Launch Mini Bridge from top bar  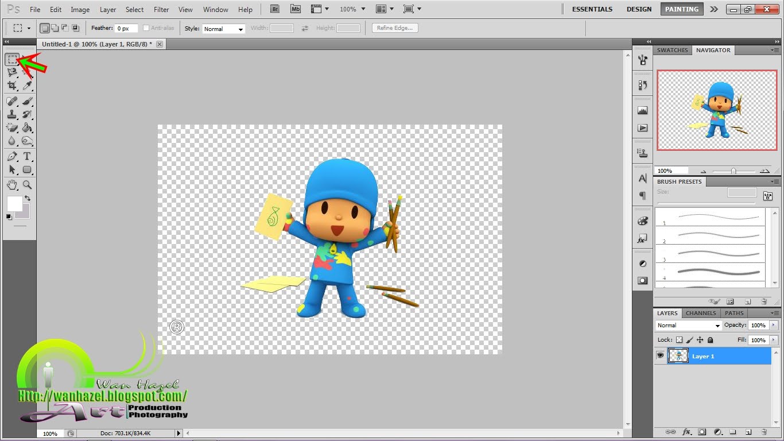pos(296,9)
